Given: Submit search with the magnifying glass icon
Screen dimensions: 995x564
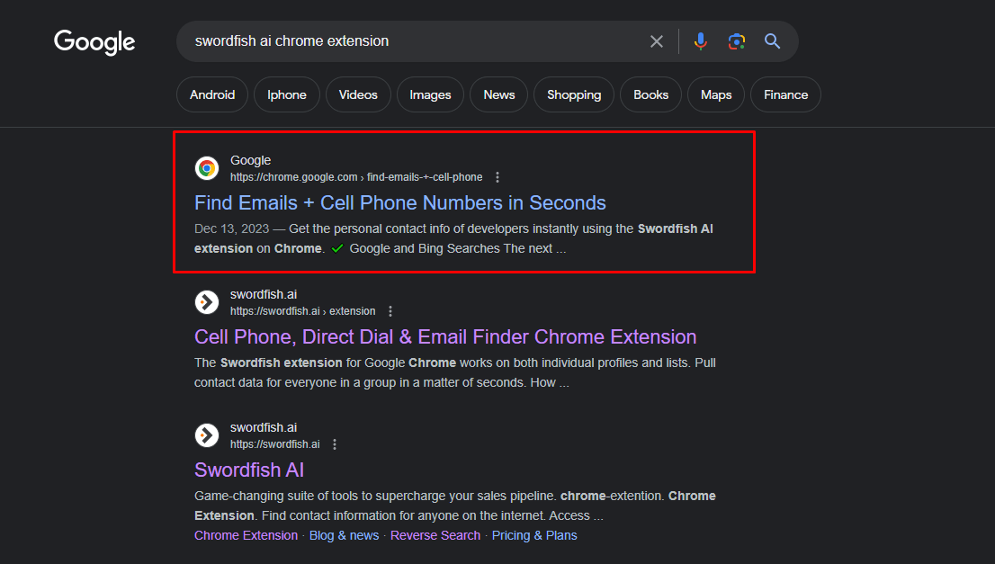Looking at the screenshot, I should [772, 41].
